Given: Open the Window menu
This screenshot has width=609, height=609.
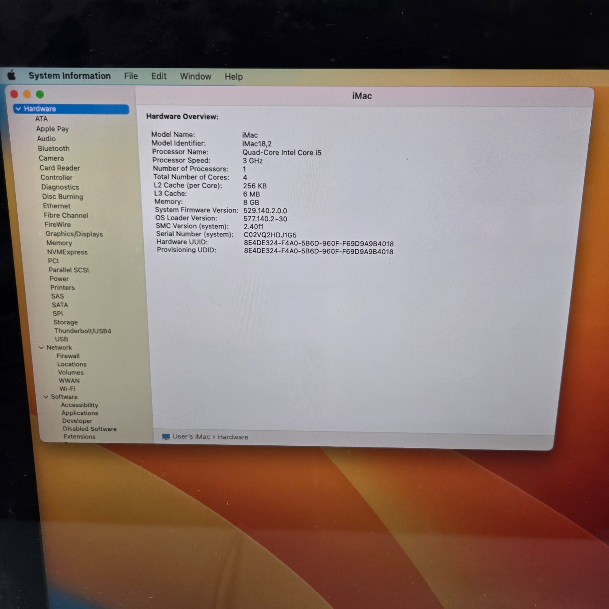Looking at the screenshot, I should click(x=195, y=76).
